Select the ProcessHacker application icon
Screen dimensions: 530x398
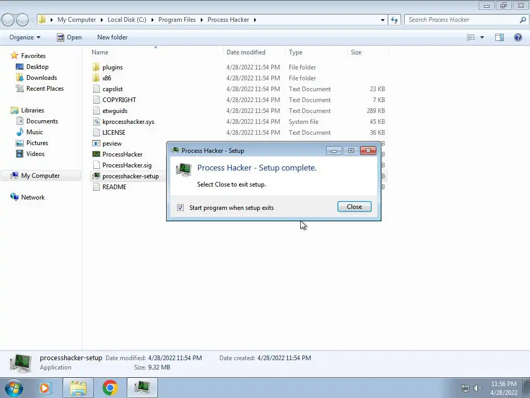click(96, 154)
